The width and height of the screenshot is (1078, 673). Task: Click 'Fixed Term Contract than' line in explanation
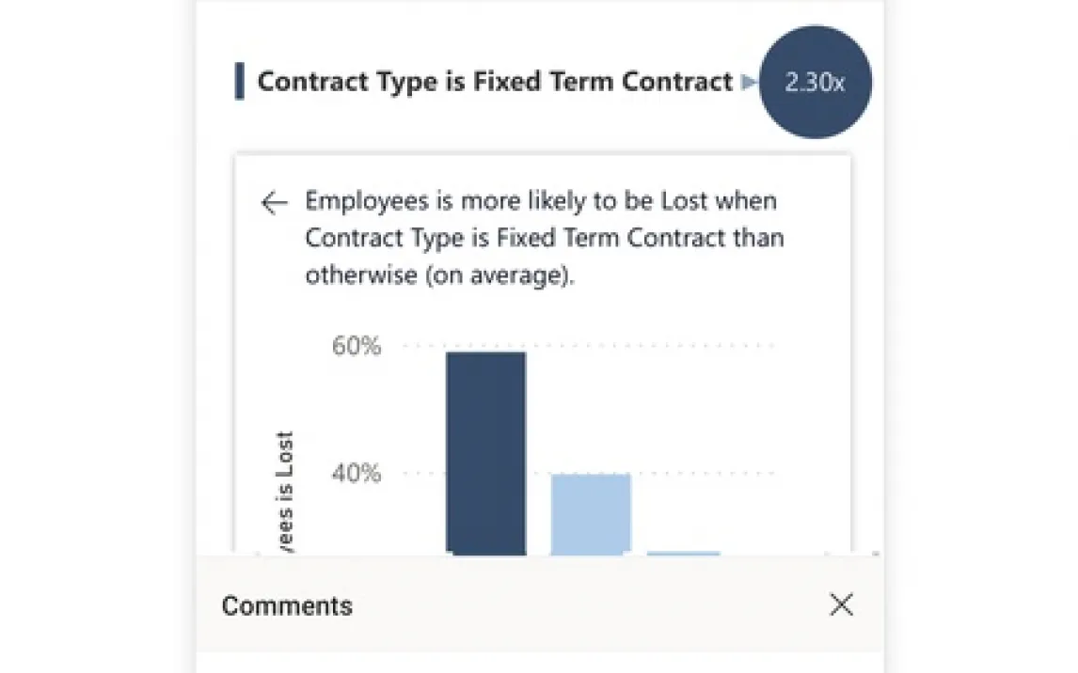[546, 238]
